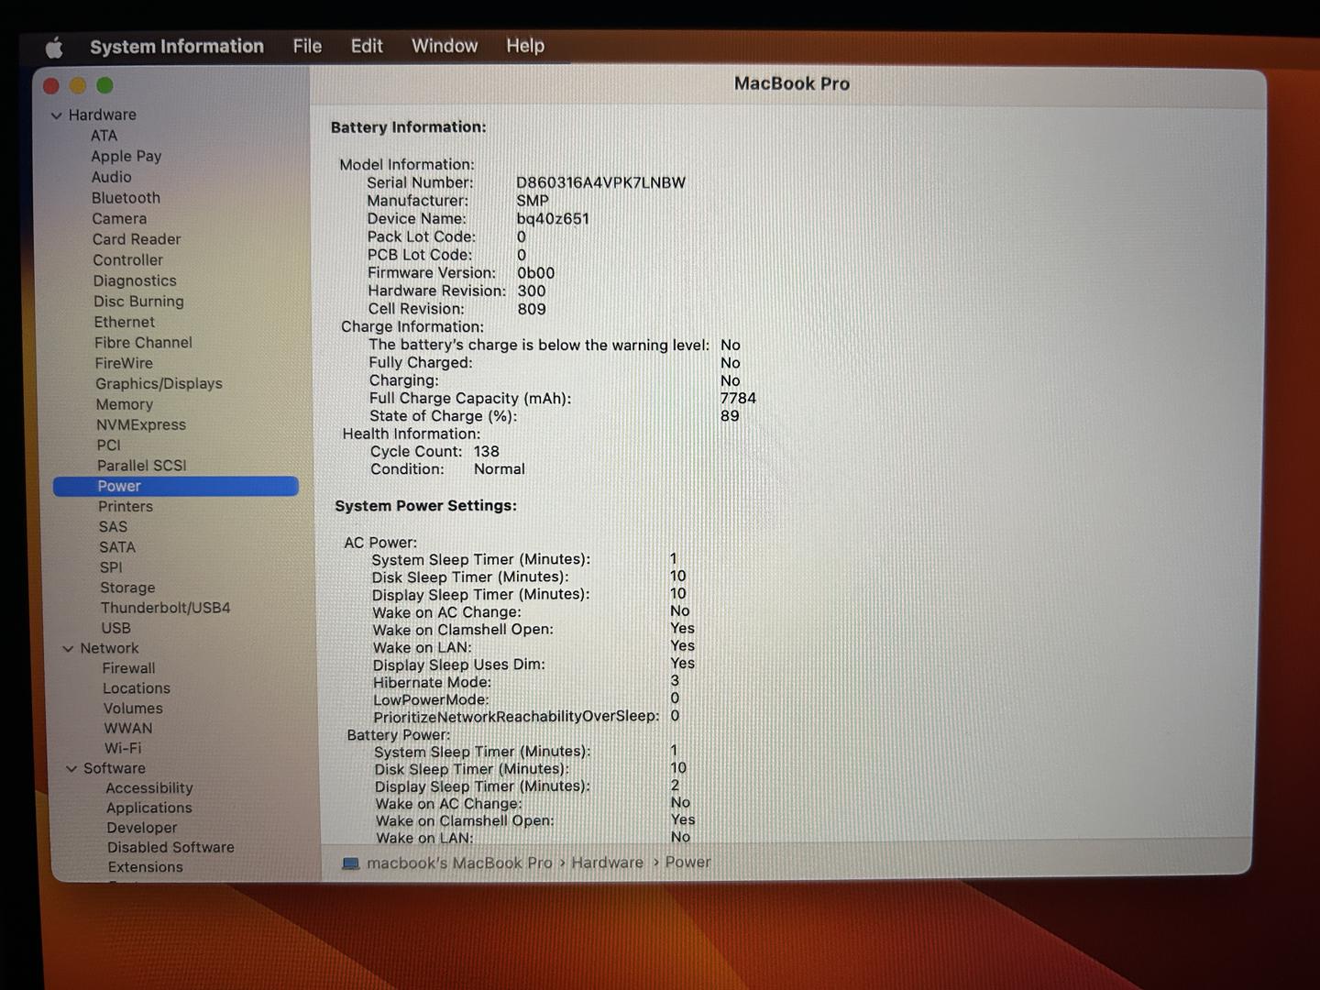Image resolution: width=1320 pixels, height=990 pixels.
Task: Click Hardware in the path bar
Action: coord(608,863)
